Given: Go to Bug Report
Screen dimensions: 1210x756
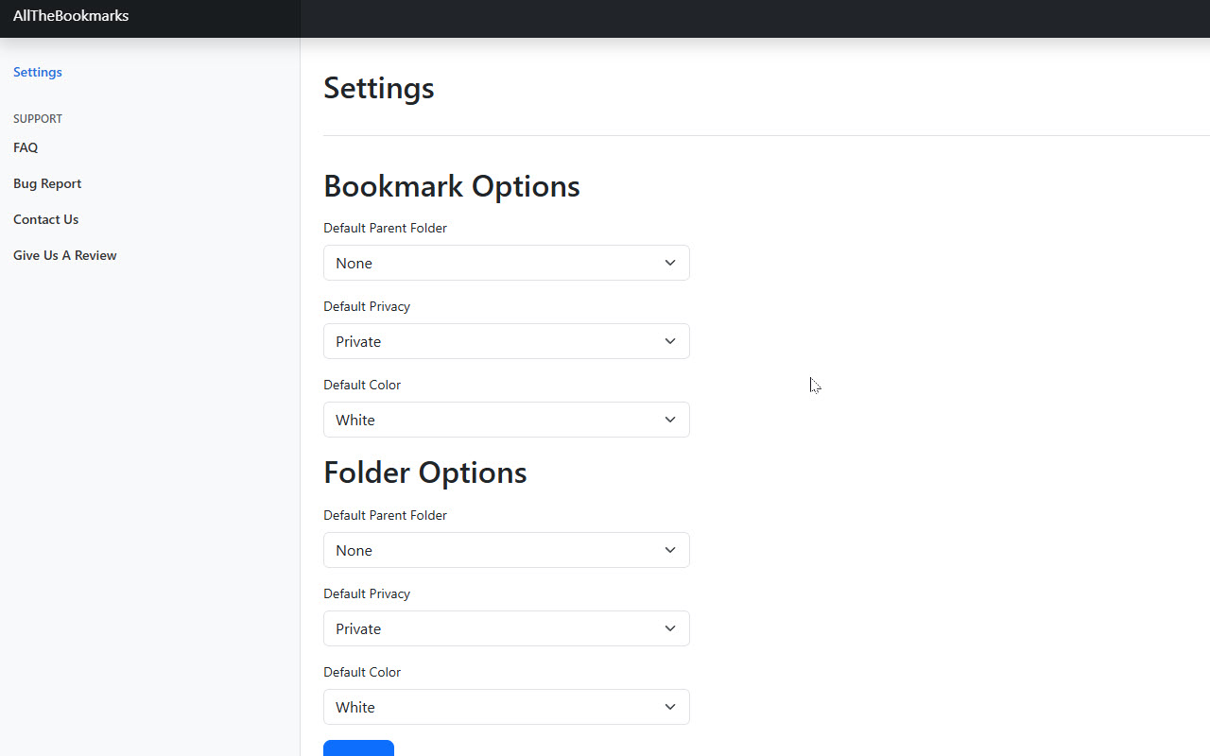Looking at the screenshot, I should tap(47, 183).
